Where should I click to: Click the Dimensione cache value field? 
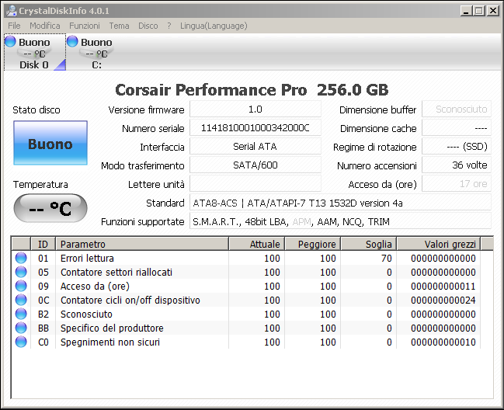[457, 128]
